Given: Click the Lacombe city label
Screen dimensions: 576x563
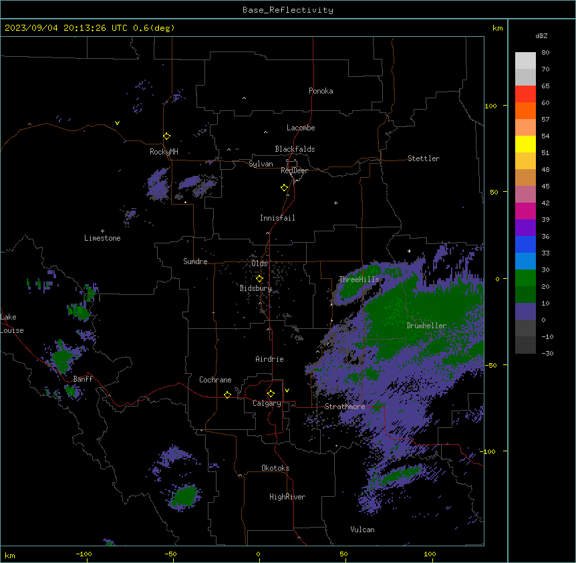Looking at the screenshot, I should point(301,128).
